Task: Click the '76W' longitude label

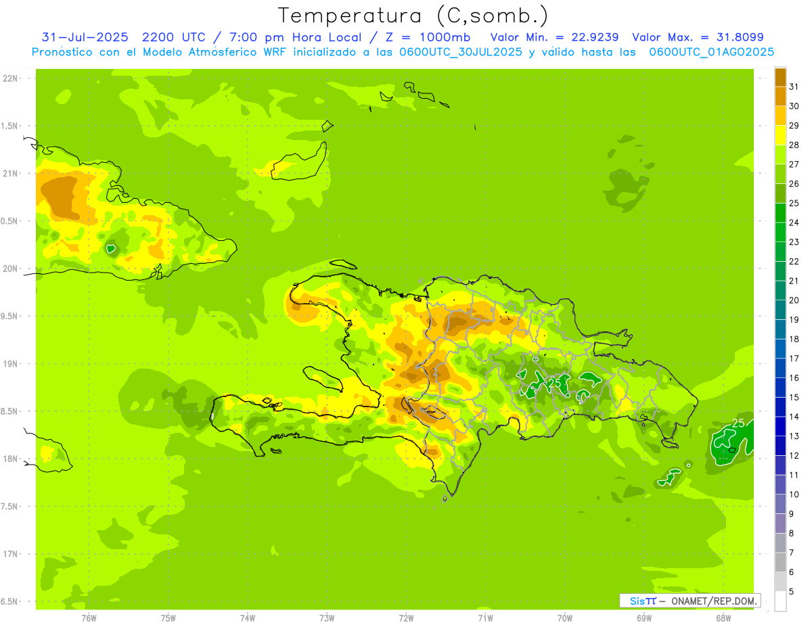Action: (89, 618)
